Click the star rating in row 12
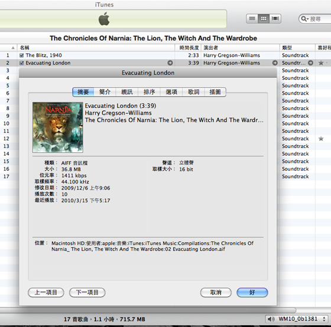Image resolution: width=331 pixels, height=327 pixels. (x=321, y=139)
